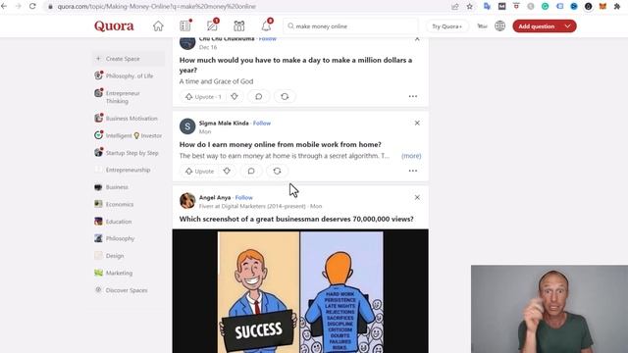
Task: Click the search box with make money online
Action: pyautogui.click(x=350, y=26)
